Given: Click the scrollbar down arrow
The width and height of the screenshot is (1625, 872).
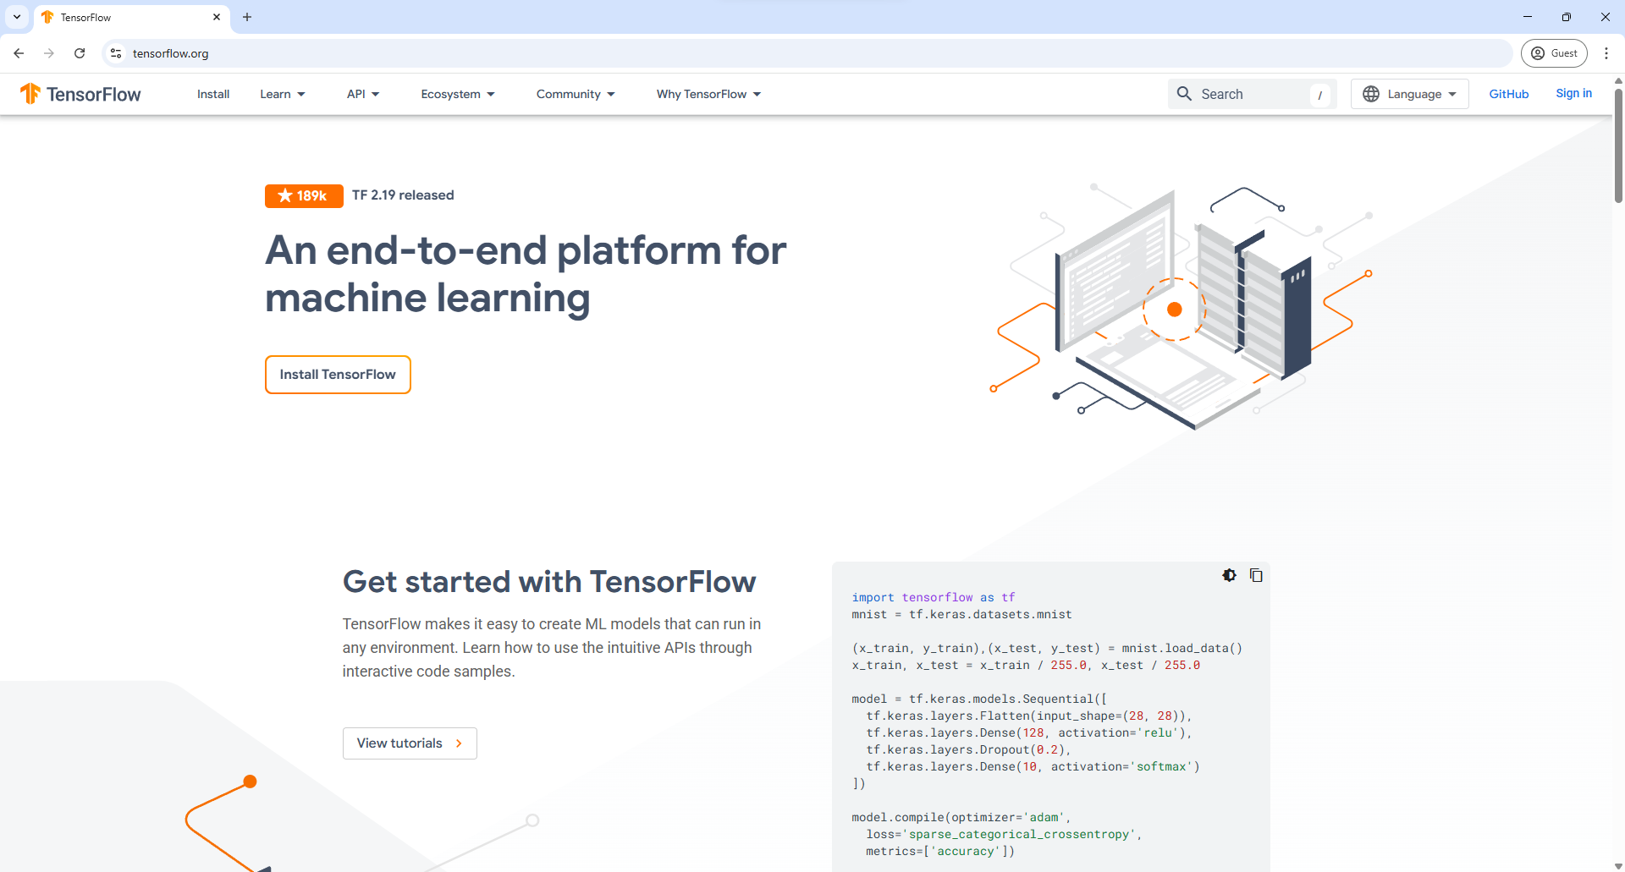Looking at the screenshot, I should pyautogui.click(x=1618, y=865).
